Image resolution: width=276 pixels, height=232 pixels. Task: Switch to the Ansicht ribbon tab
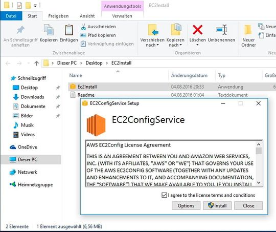[x=87, y=16]
